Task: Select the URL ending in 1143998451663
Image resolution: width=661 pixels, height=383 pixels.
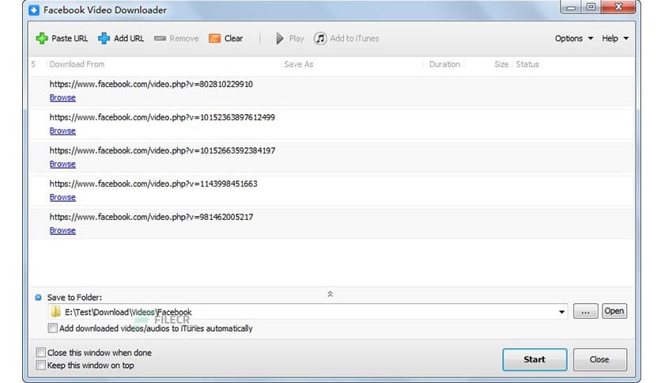Action: coord(153,184)
